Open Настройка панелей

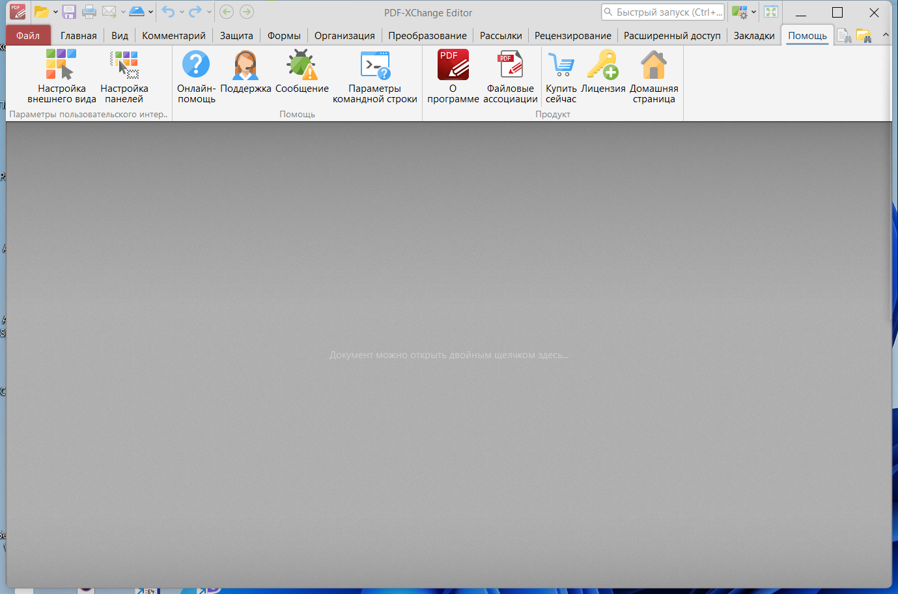(124, 76)
